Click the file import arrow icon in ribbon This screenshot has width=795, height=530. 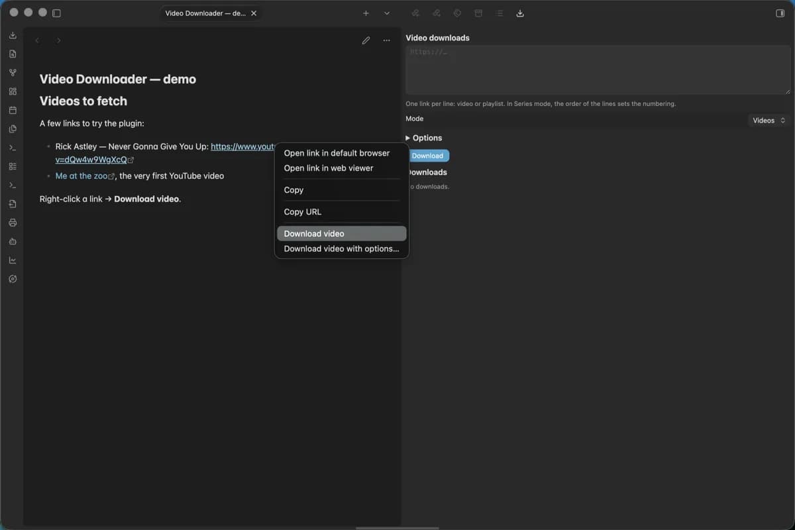[x=13, y=204]
